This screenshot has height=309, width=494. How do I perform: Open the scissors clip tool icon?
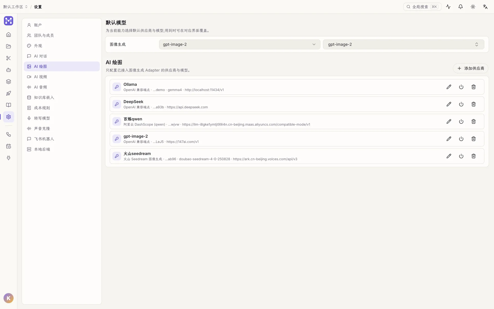(x=8, y=58)
